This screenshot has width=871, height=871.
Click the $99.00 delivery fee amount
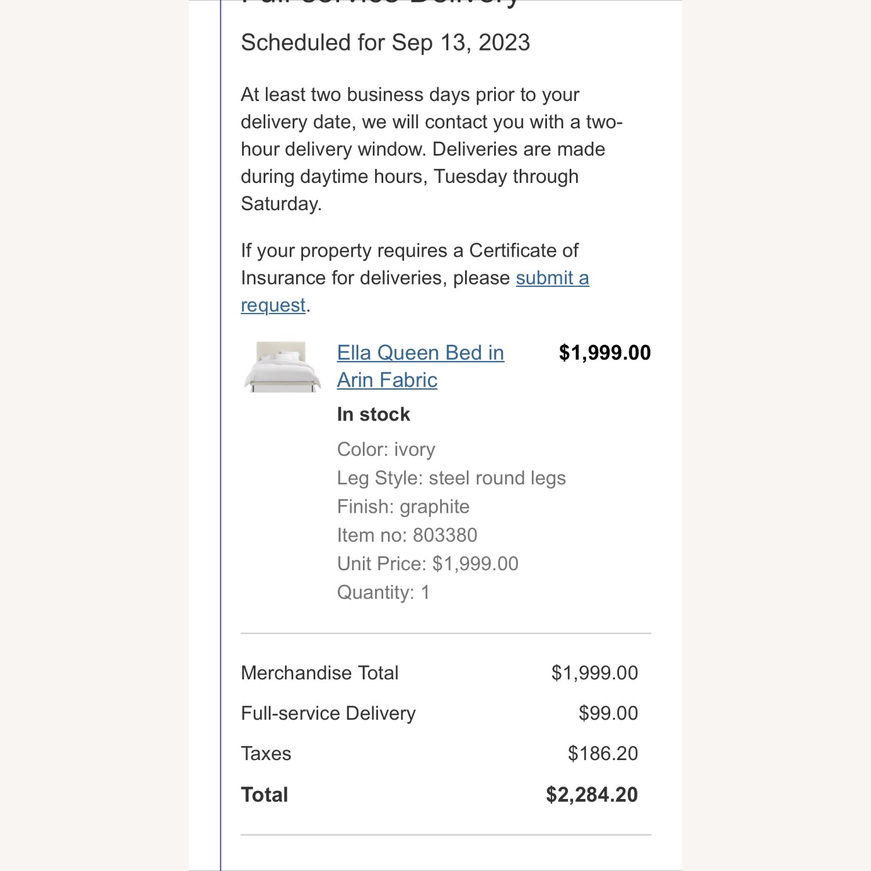608,713
